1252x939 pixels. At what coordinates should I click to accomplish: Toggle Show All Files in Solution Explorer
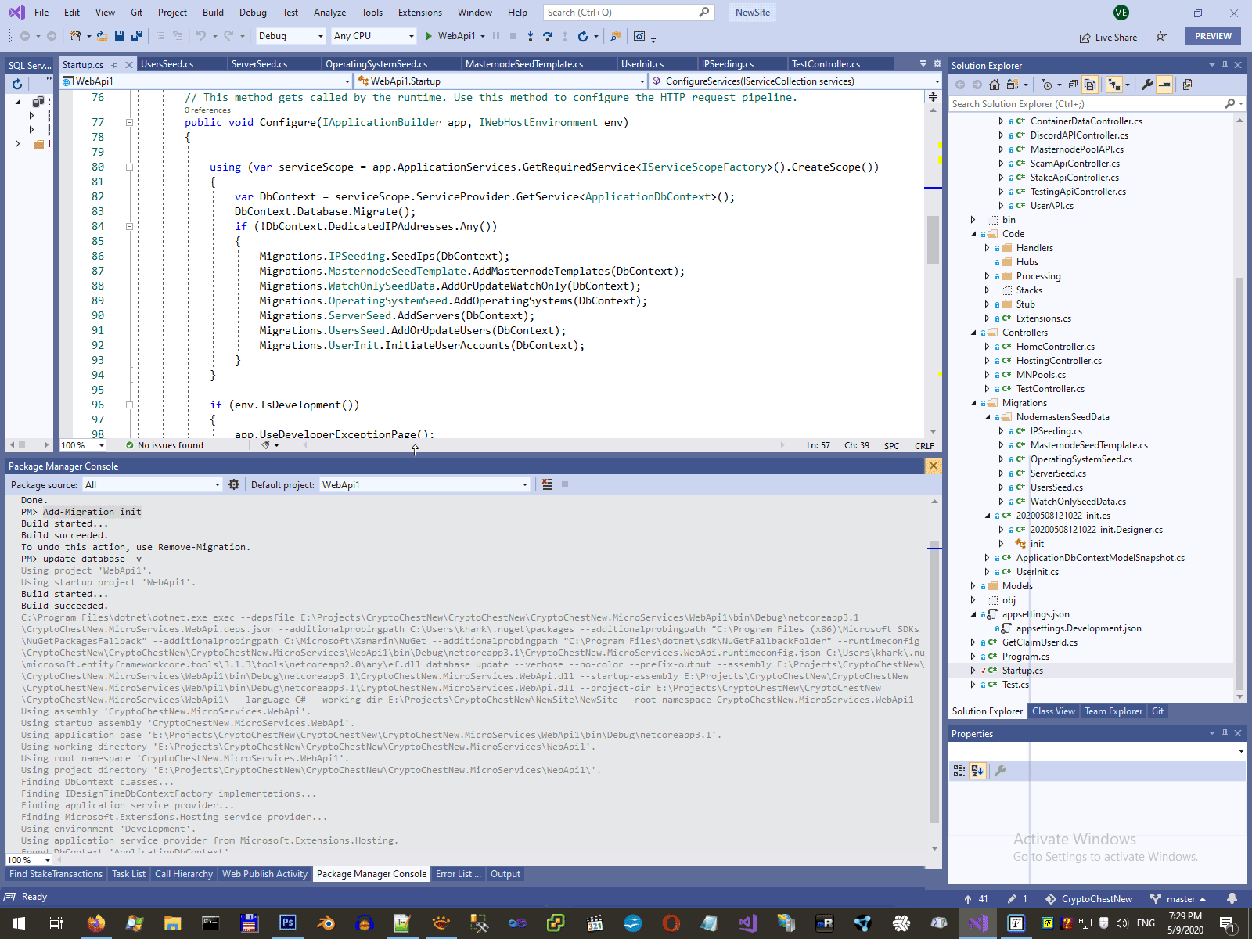(1090, 85)
